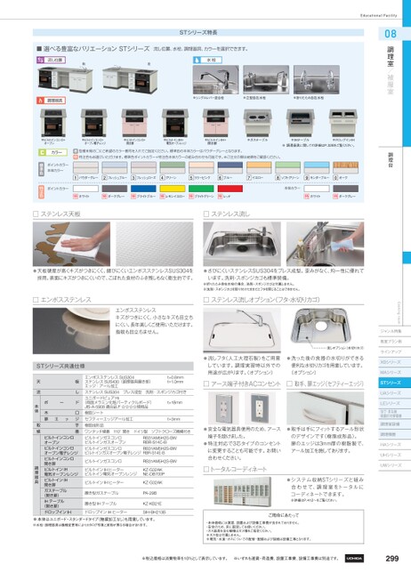This screenshot has height=573, width=411.
Task: Open the HAシリーズ side tab
Action: point(394,445)
